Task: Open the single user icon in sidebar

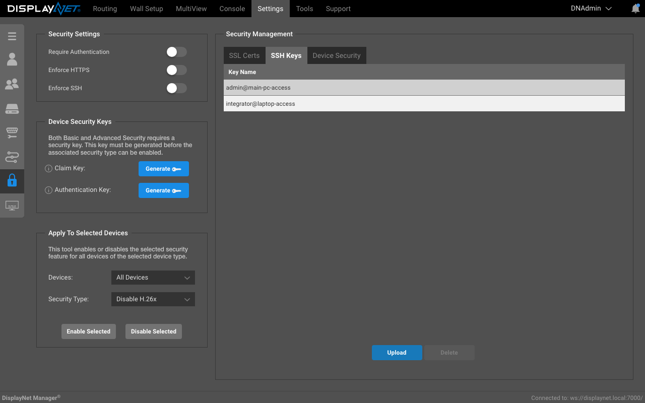Action: coord(12,59)
